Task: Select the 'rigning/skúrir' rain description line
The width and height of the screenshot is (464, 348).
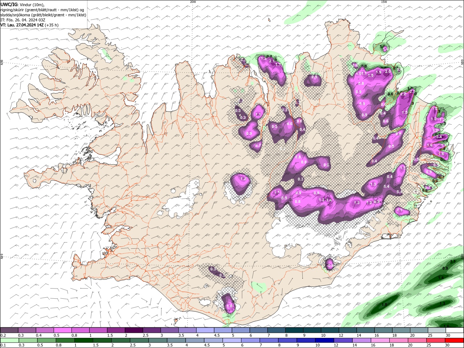Action: click(x=42, y=10)
